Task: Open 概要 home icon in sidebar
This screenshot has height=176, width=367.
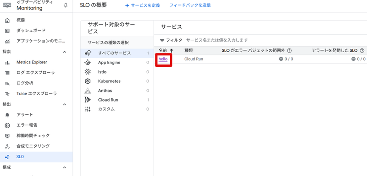Action: 7,20
